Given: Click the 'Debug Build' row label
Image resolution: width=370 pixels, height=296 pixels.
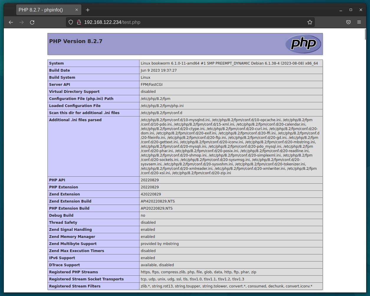Looking at the screenshot, I should point(61,216).
